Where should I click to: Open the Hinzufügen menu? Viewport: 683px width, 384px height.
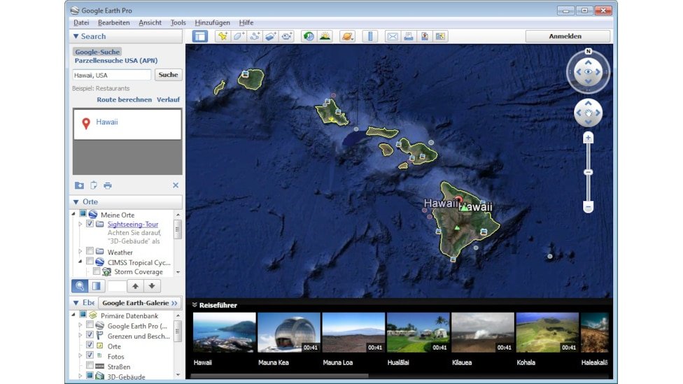point(212,22)
